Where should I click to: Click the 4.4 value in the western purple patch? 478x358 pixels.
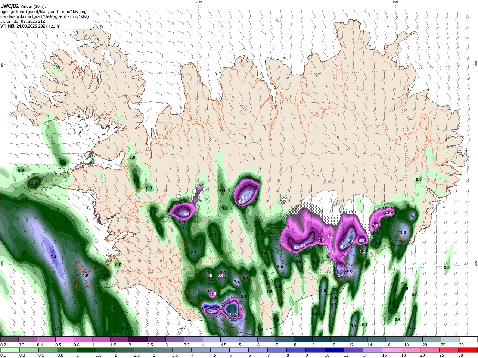(186, 214)
